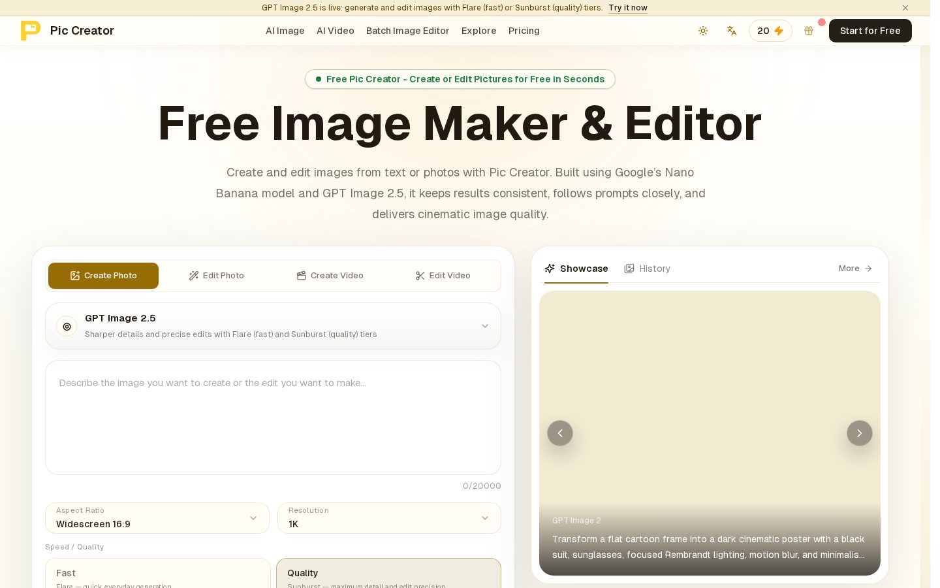
Task: Switch to the Create Video tab
Action: pyautogui.click(x=330, y=276)
